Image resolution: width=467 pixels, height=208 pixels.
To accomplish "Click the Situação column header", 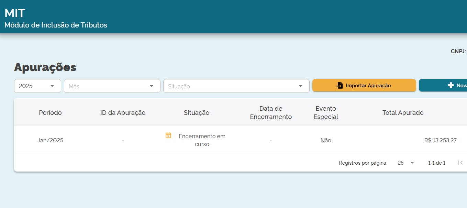I will click(197, 112).
